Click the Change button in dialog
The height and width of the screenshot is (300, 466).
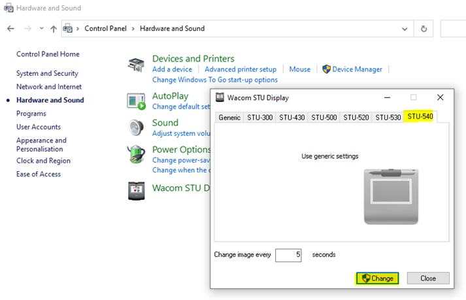pos(377,278)
